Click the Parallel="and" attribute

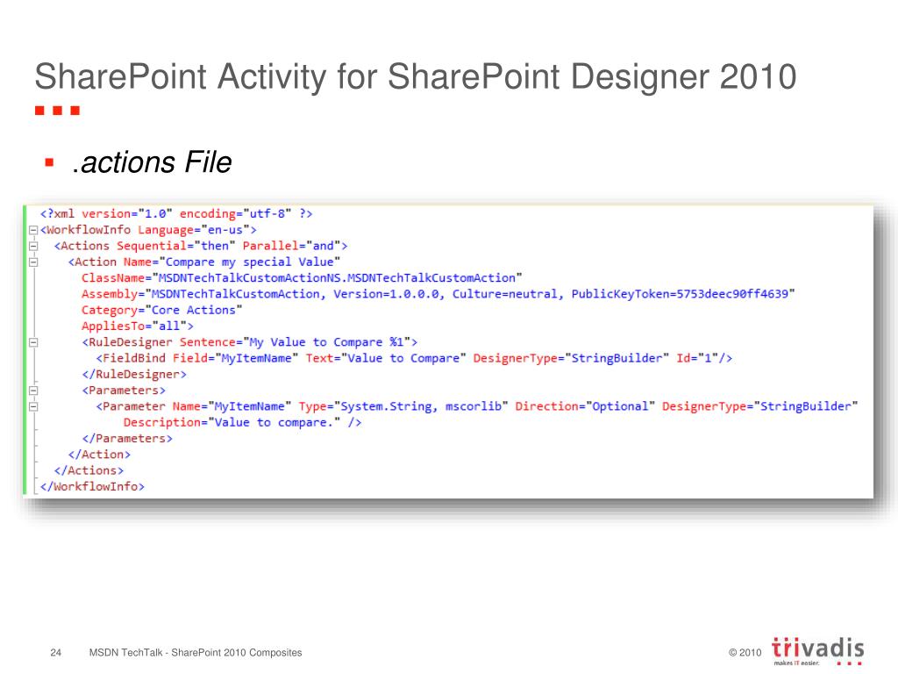[291, 246]
